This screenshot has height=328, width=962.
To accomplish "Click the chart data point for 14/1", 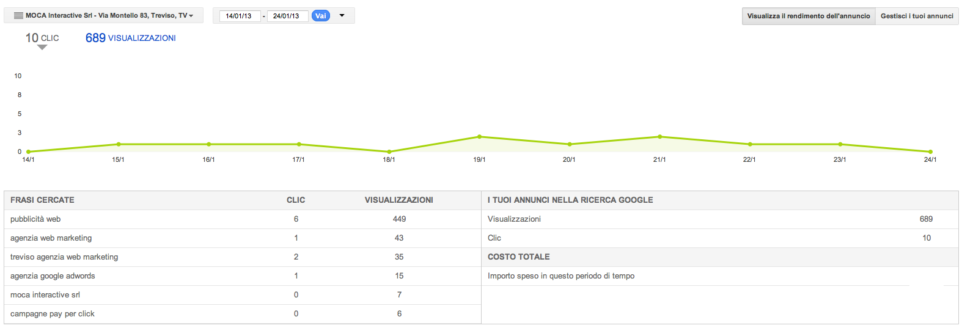I will tap(28, 151).
